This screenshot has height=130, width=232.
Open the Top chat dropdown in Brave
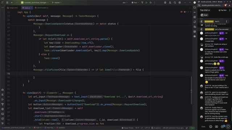[205, 10]
